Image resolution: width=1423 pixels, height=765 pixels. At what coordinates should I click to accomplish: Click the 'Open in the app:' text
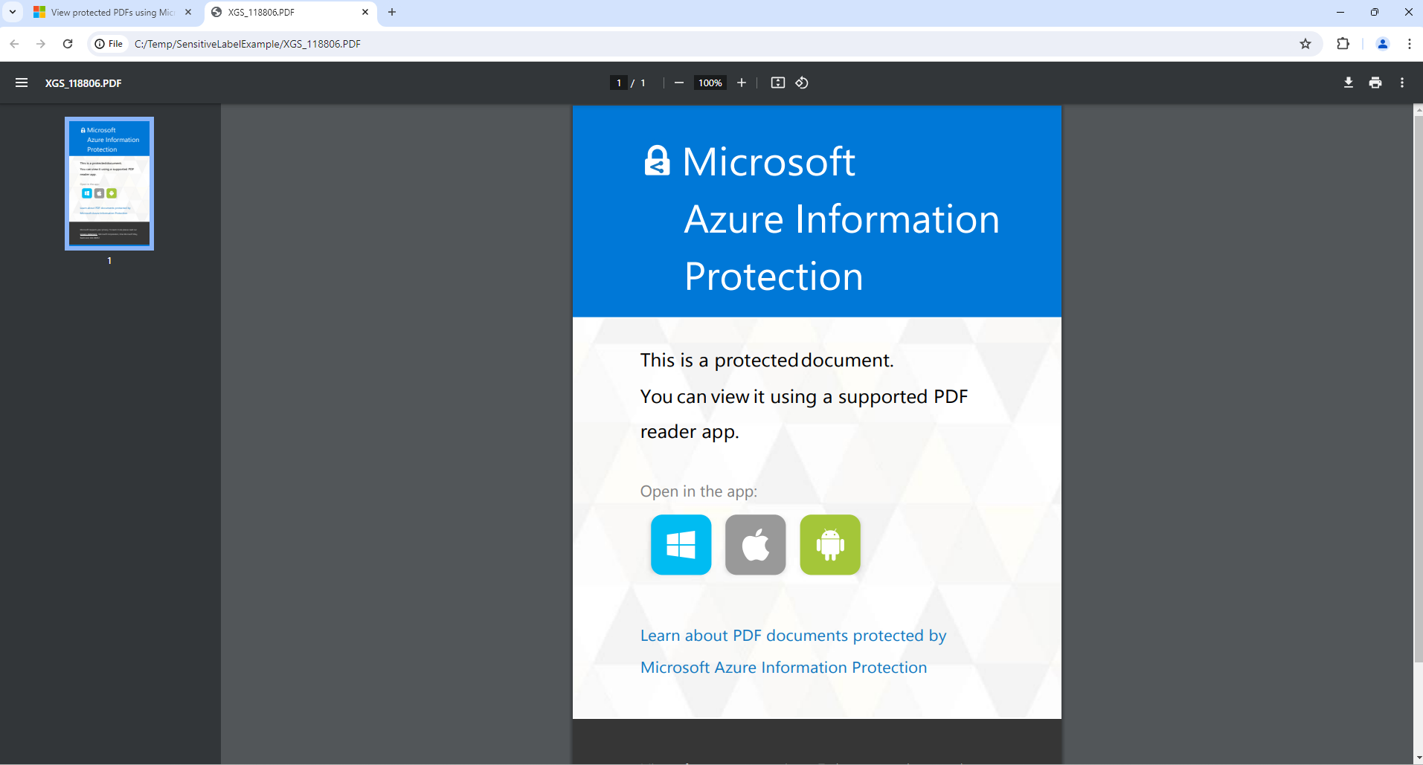(698, 491)
